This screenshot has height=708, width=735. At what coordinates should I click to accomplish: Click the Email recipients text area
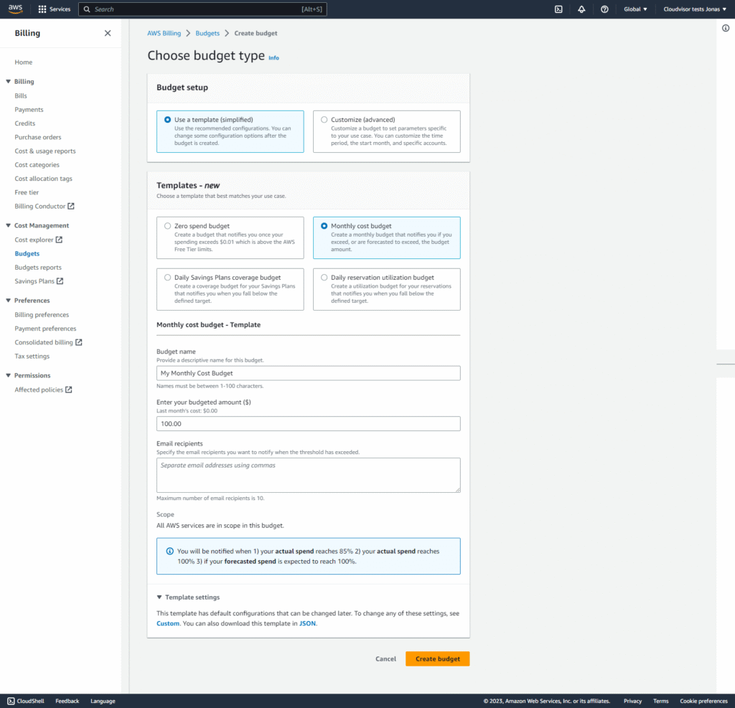point(309,475)
